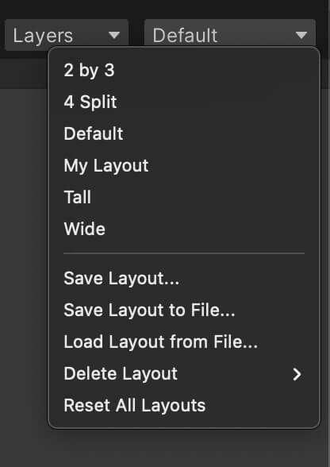Screen dimensions: 330x467
Task: Collapse the Default layout dropdown arrow
Action: point(301,36)
